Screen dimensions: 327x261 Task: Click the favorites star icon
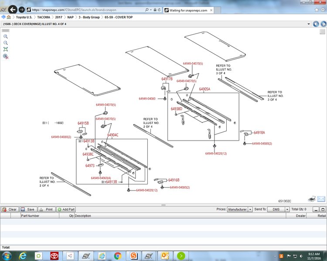click(317, 10)
